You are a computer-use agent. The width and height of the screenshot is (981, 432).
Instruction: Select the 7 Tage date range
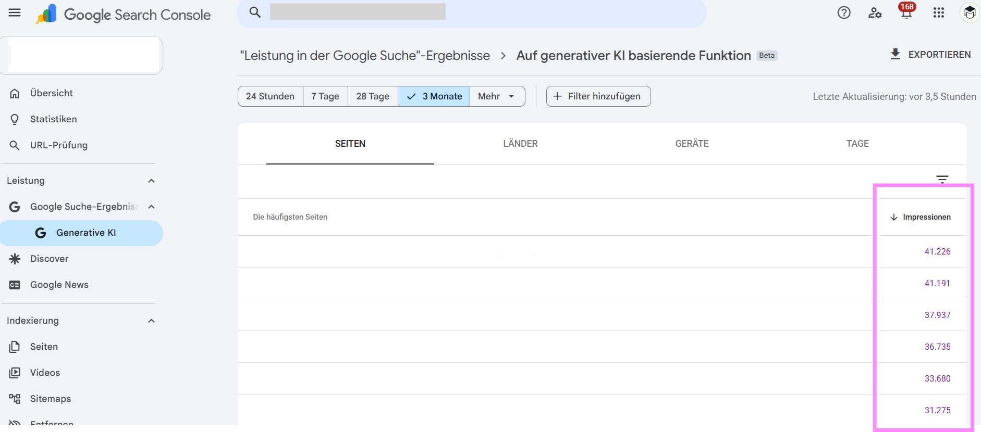click(325, 96)
